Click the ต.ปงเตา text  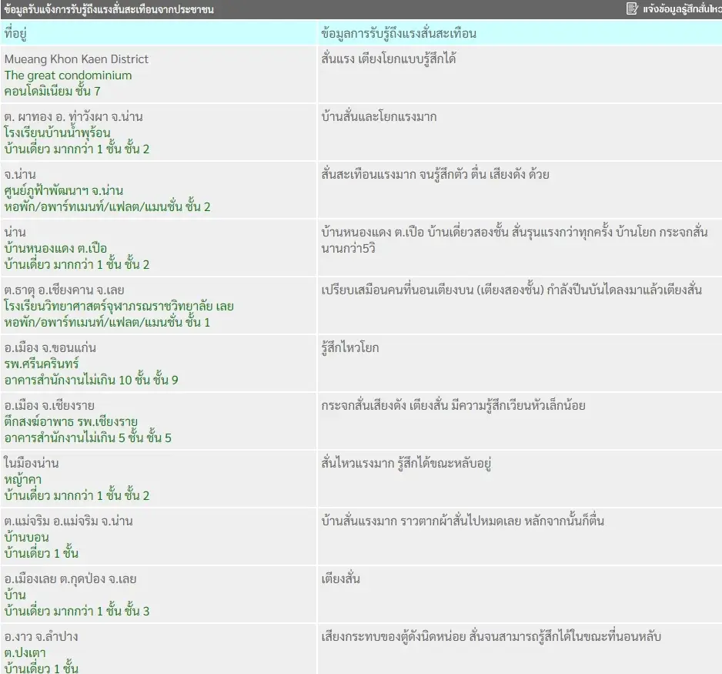tap(25, 652)
